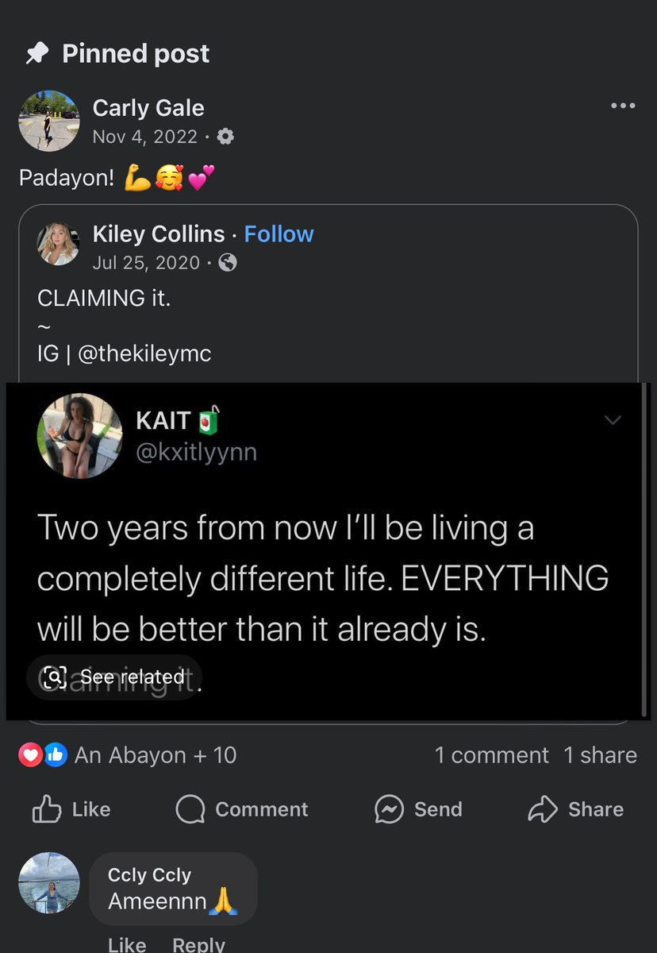View the 1 share link
Viewport: 657px width, 953px height.
coord(601,755)
